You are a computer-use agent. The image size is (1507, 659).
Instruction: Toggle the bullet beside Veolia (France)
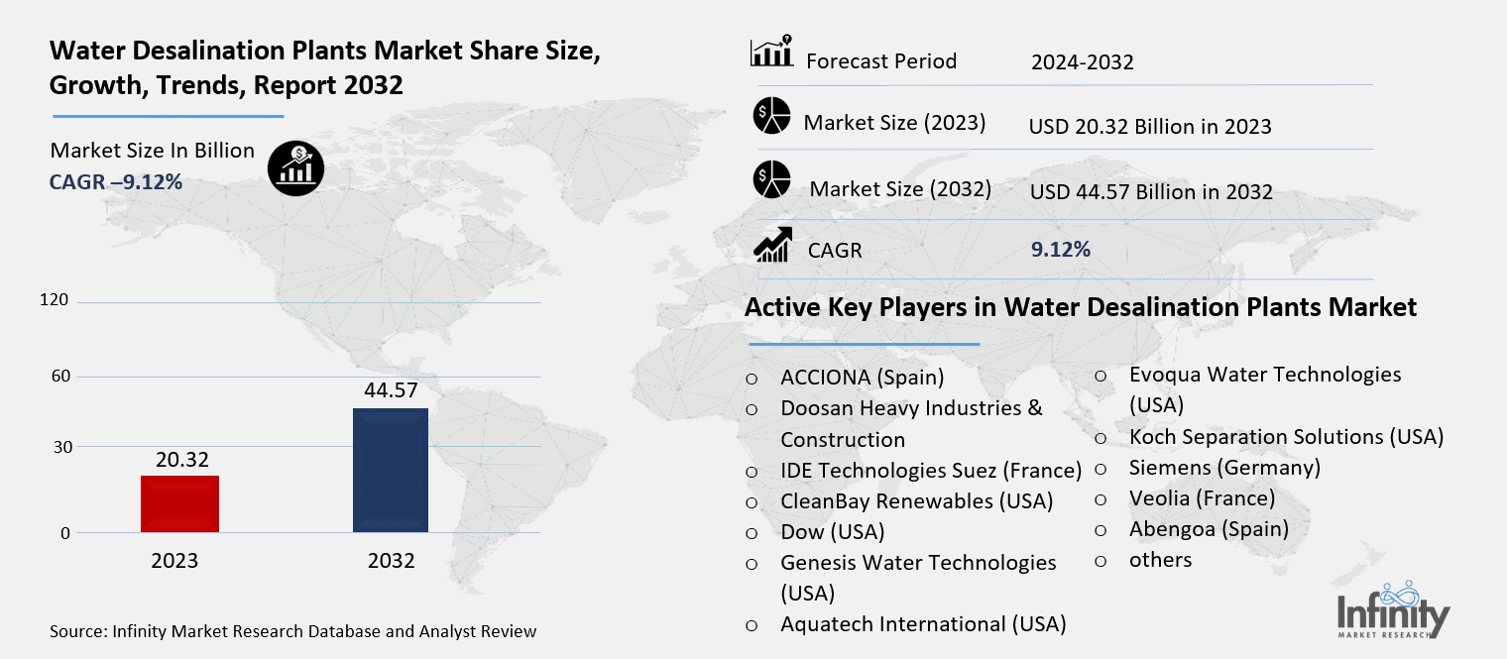[1101, 499]
